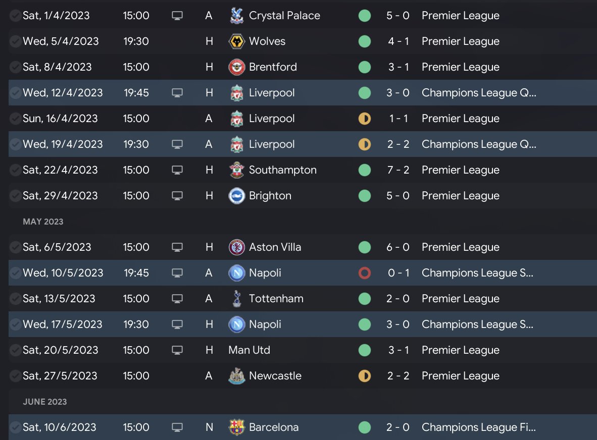
Task: Click the Southampton club badge
Action: 236,170
